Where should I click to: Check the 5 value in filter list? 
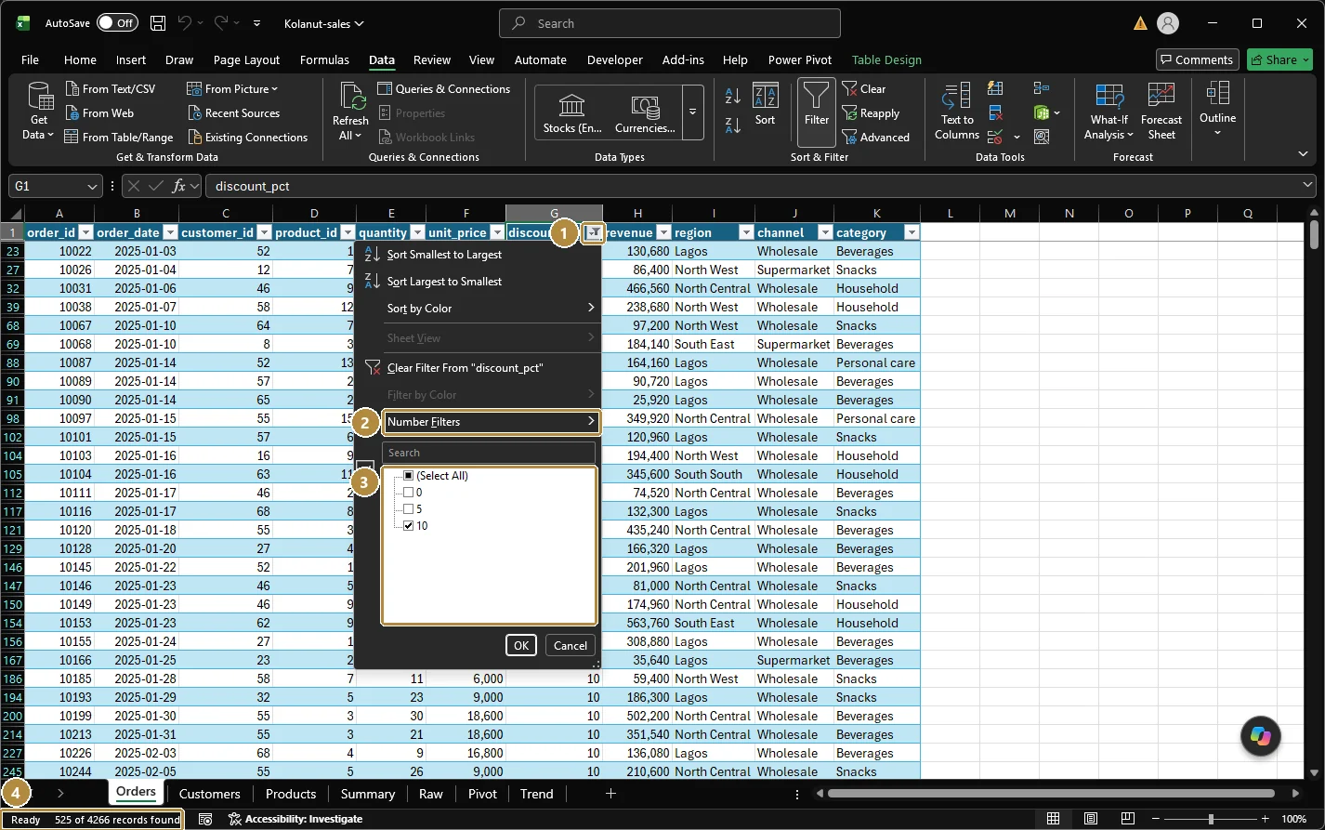pyautogui.click(x=408, y=509)
